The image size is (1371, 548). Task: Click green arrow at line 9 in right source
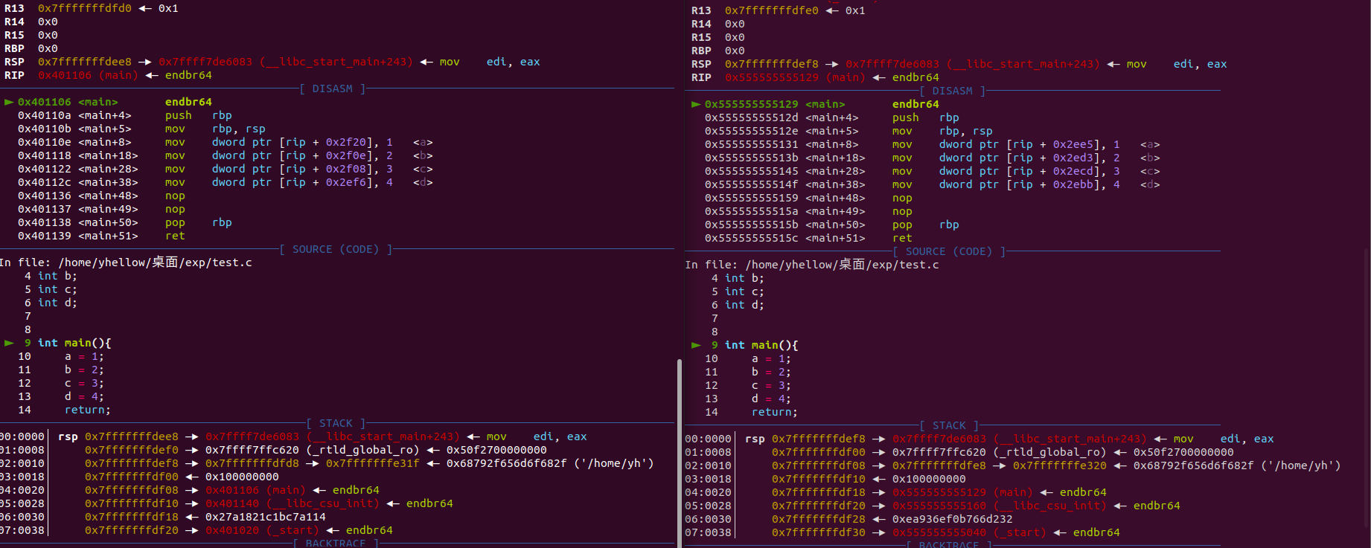(696, 345)
